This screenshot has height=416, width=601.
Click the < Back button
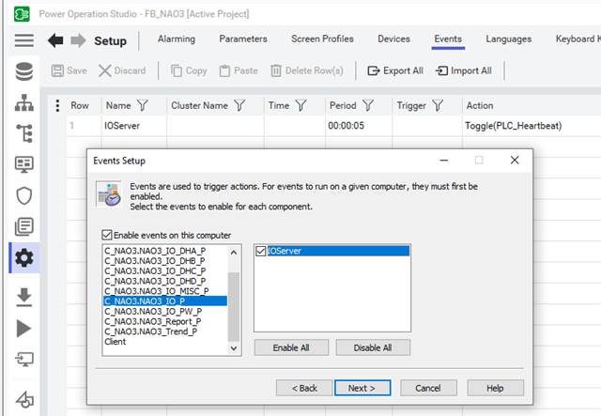(x=304, y=388)
